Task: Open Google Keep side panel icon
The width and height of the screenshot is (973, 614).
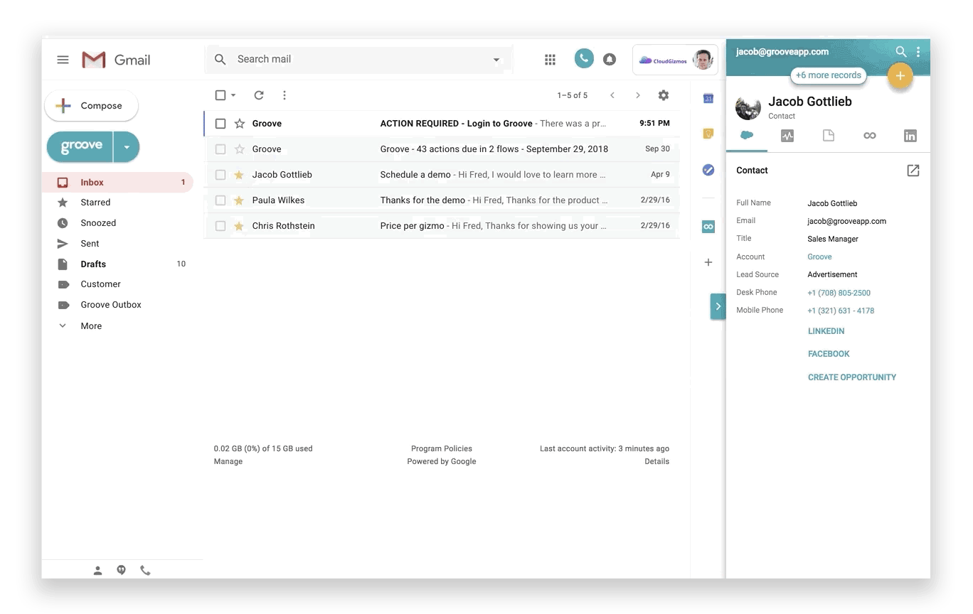Action: tap(708, 134)
